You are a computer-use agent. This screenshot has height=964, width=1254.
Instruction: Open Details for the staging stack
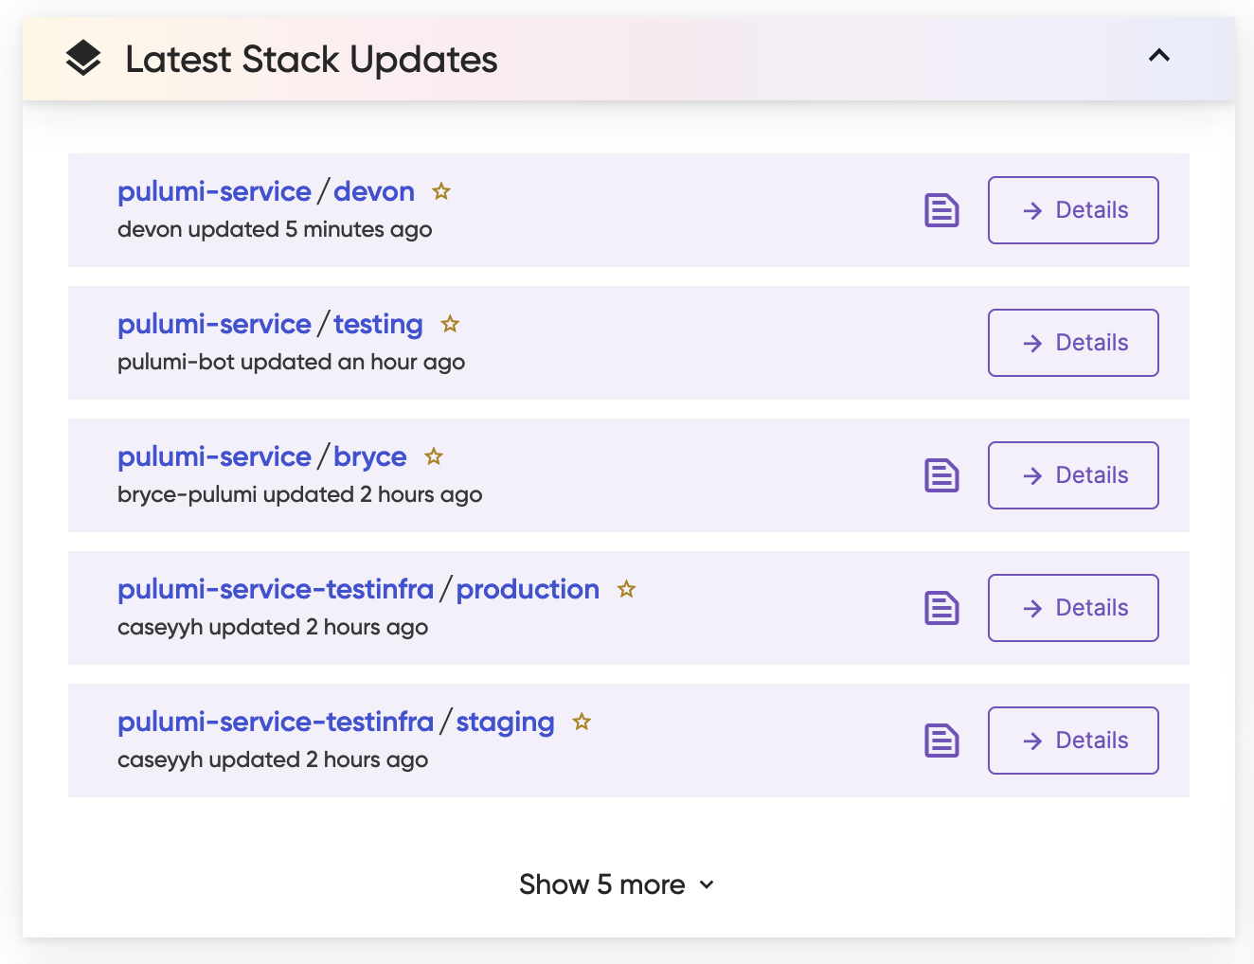(x=1073, y=741)
